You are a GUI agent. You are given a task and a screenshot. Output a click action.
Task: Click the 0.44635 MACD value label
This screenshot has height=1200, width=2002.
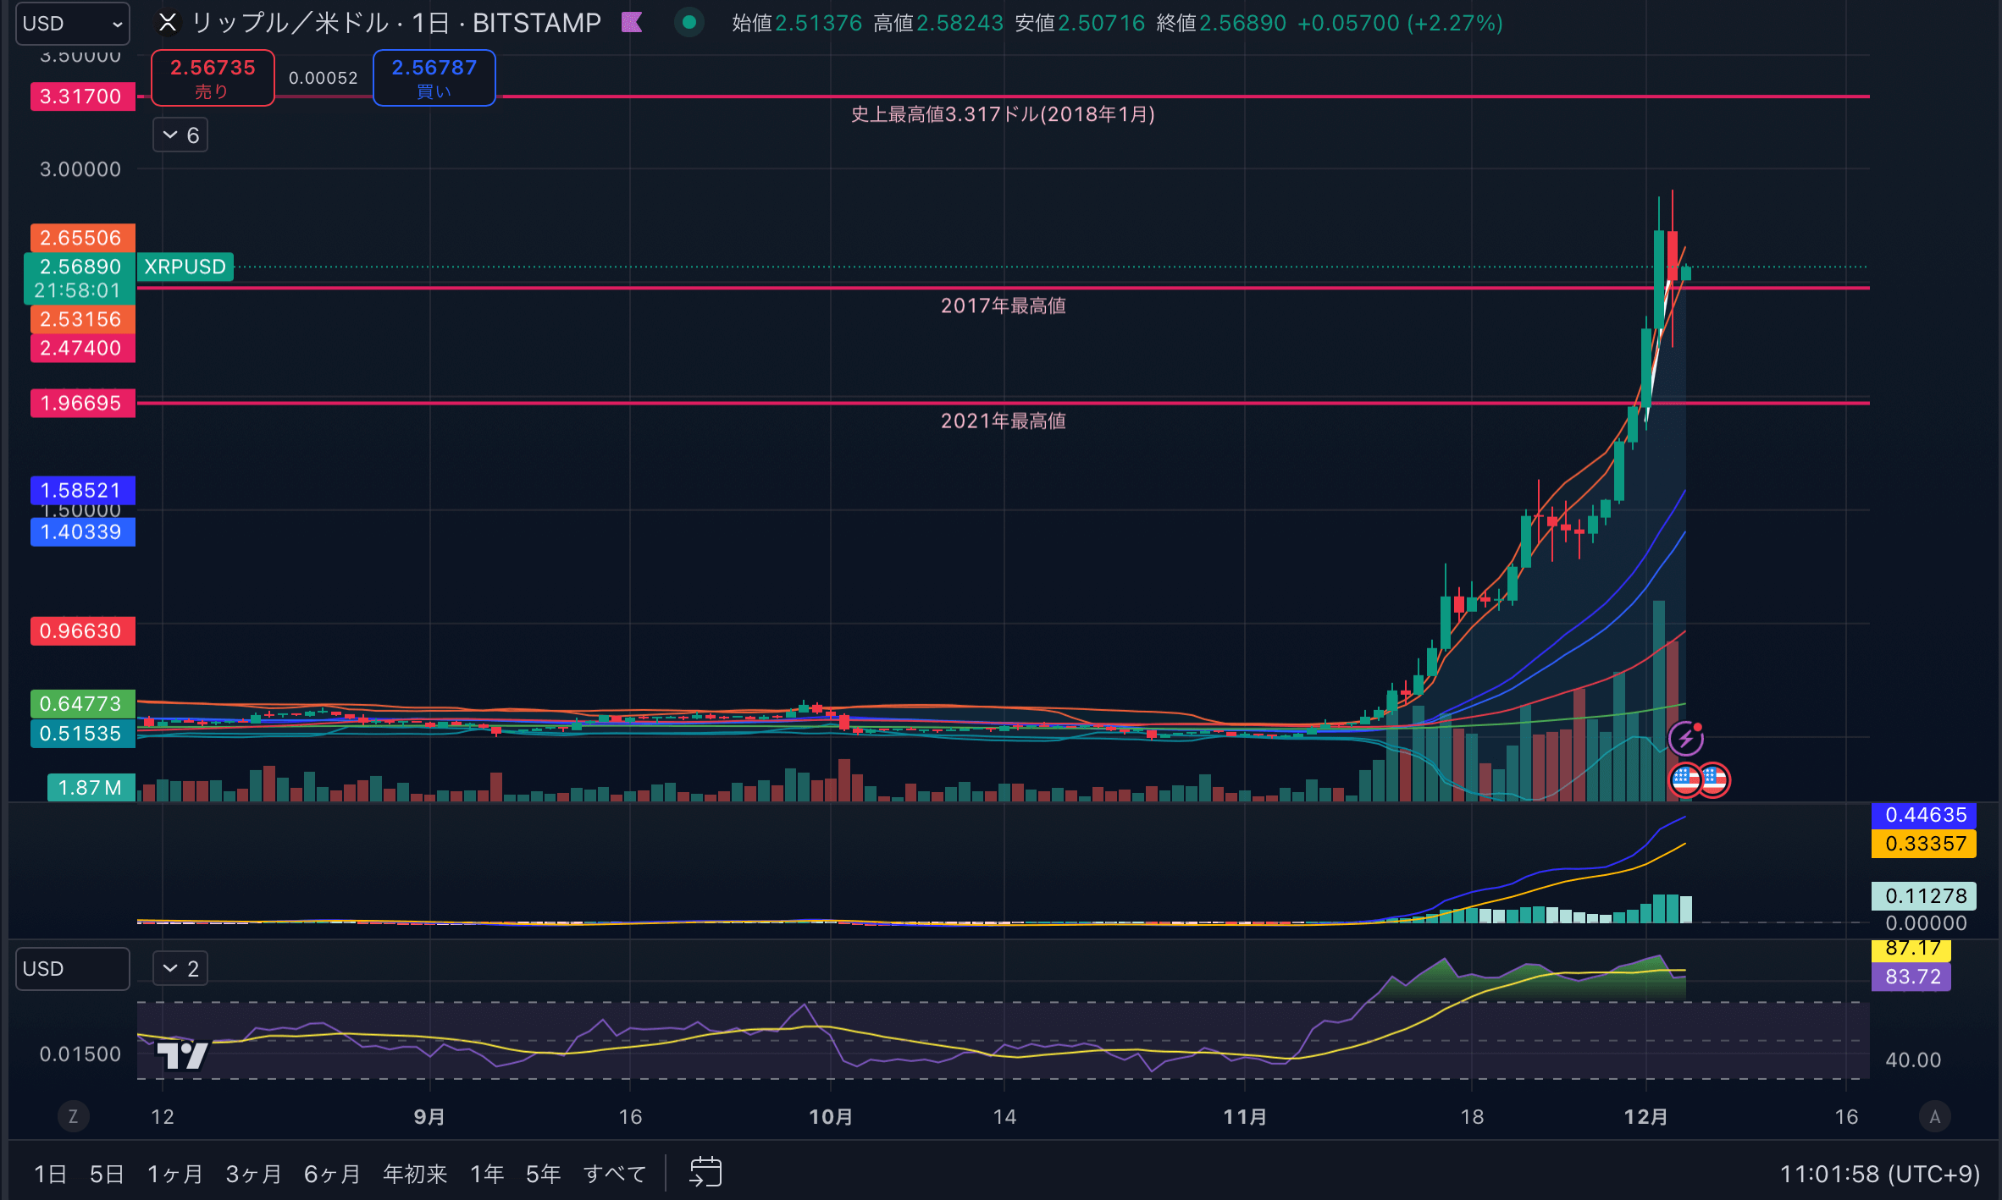coord(1925,815)
